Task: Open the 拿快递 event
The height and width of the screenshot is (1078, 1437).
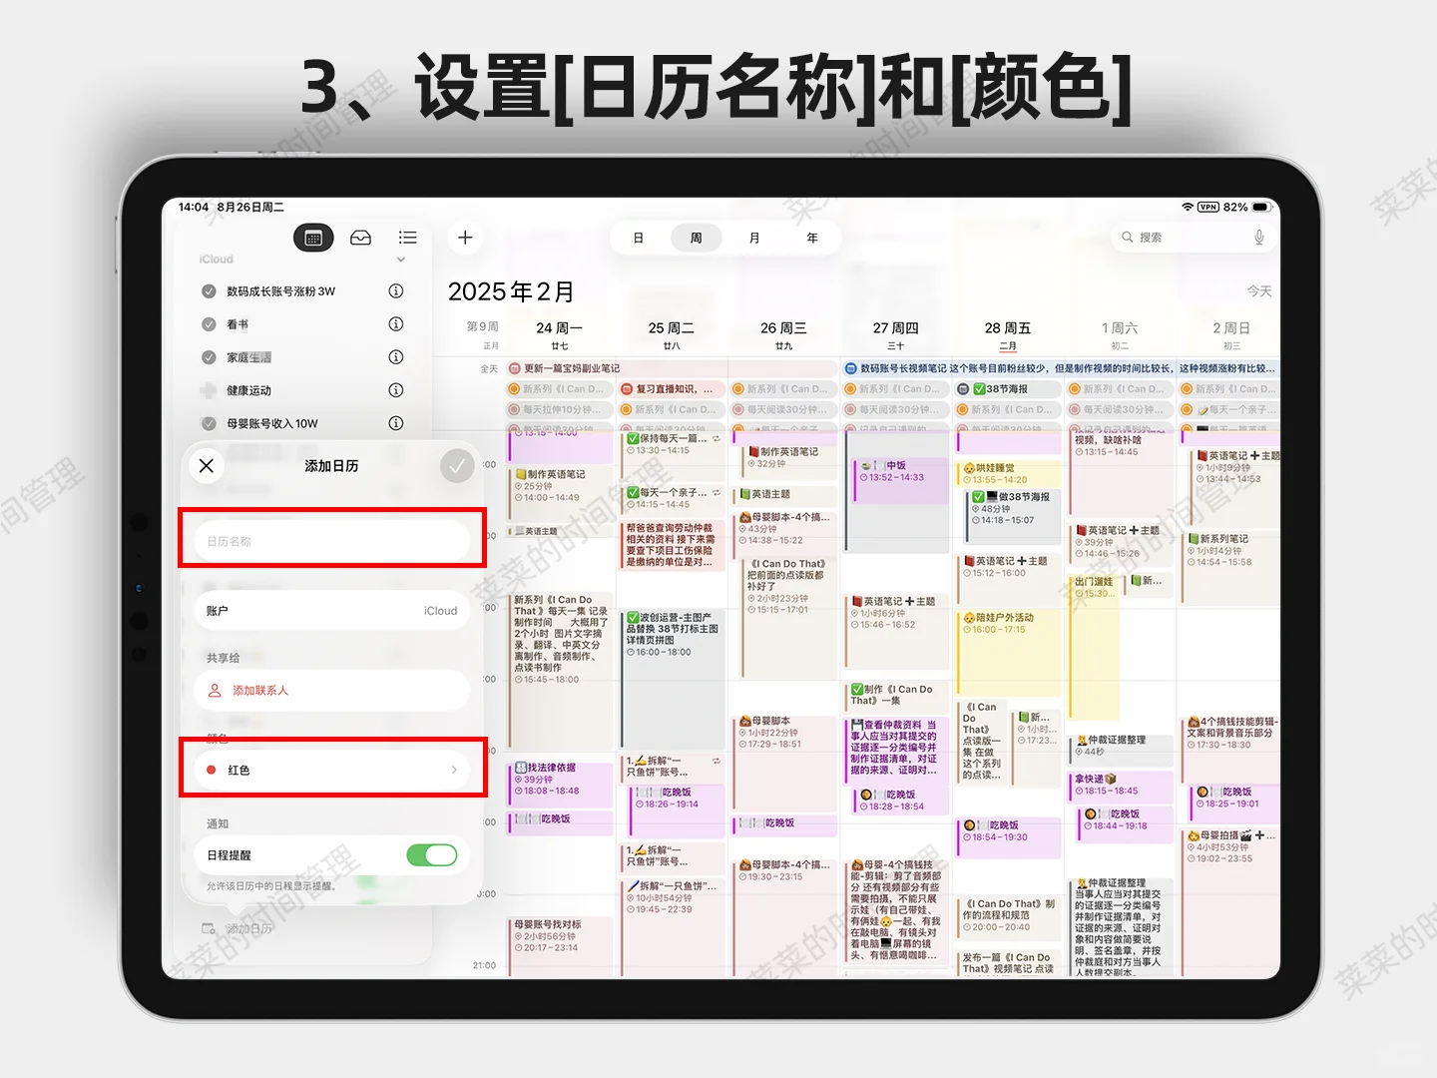Action: [1122, 785]
